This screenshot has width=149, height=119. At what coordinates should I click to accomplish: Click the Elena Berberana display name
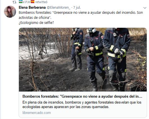pos(32,7)
